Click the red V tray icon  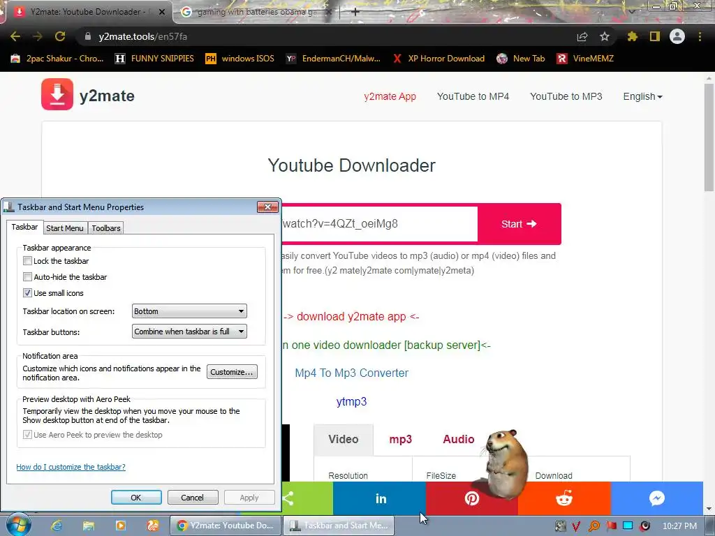pyautogui.click(x=576, y=526)
